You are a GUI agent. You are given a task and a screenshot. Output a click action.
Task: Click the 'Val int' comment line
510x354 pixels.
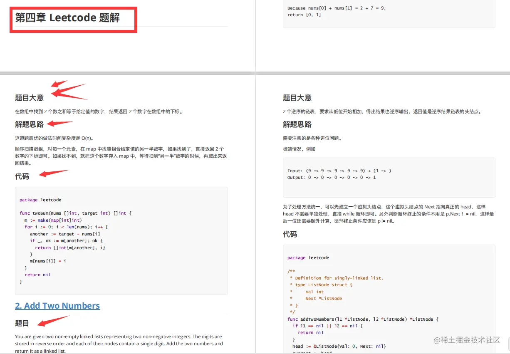coord(314,292)
